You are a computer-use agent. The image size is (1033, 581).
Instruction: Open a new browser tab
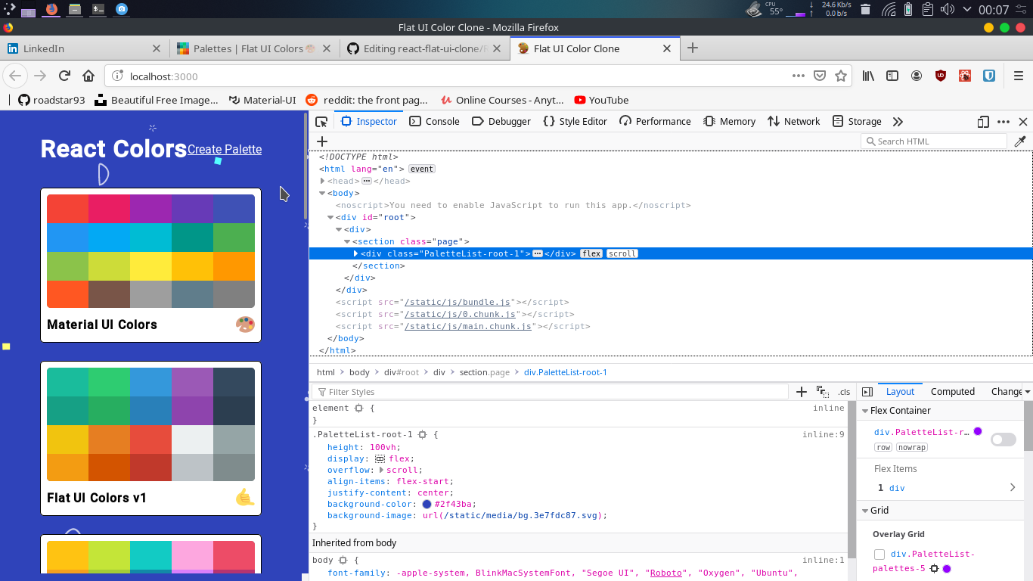(x=692, y=48)
